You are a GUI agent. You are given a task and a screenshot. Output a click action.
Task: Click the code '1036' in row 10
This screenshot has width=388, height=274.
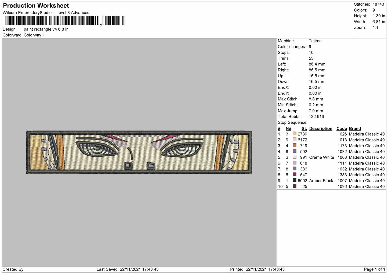pos(342,187)
